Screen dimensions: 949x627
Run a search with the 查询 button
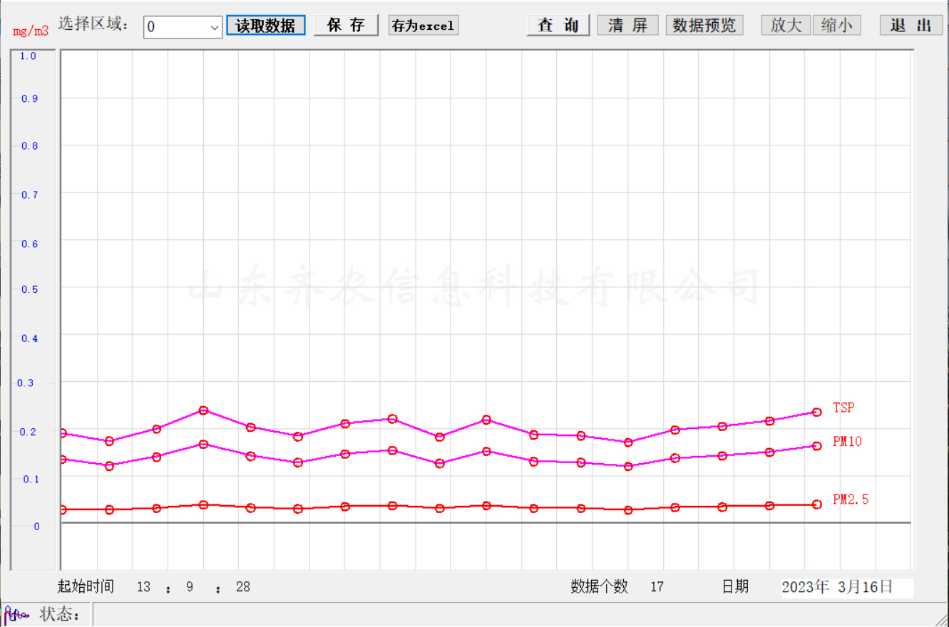click(558, 26)
